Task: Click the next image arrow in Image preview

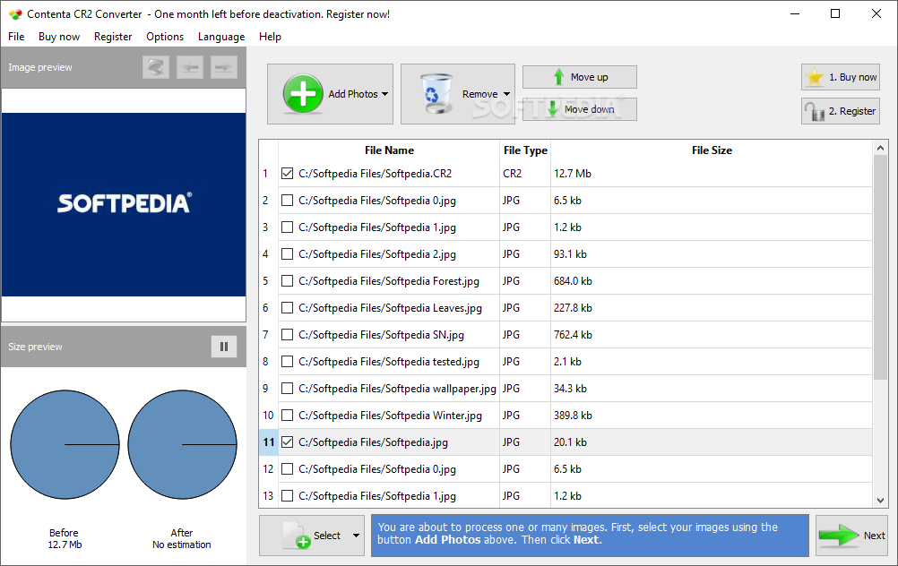Action: click(x=223, y=67)
